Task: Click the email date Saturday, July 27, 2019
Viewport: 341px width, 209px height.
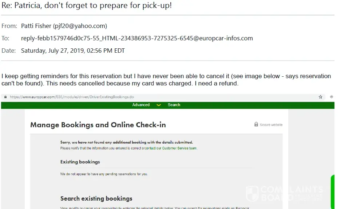Action: tap(73, 51)
